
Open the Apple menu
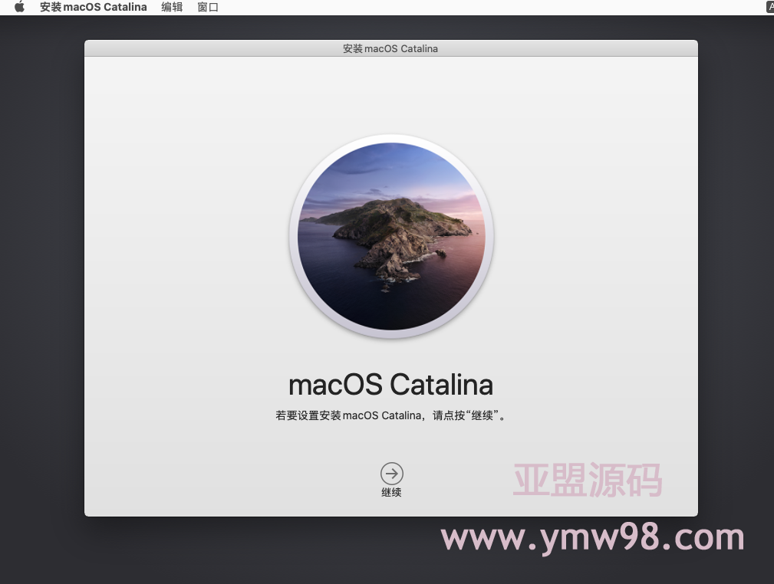(19, 7)
